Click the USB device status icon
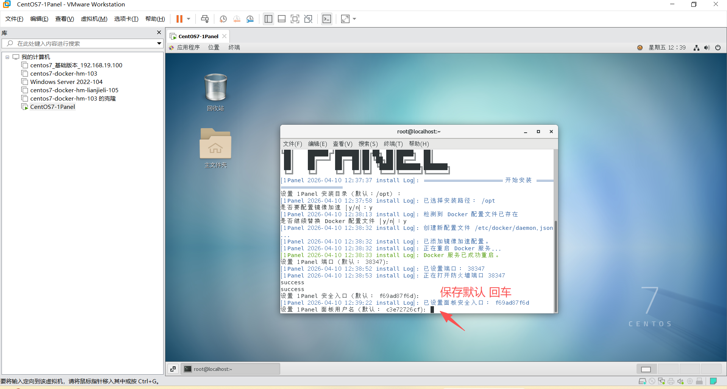The width and height of the screenshot is (727, 389). pyautogui.click(x=699, y=381)
